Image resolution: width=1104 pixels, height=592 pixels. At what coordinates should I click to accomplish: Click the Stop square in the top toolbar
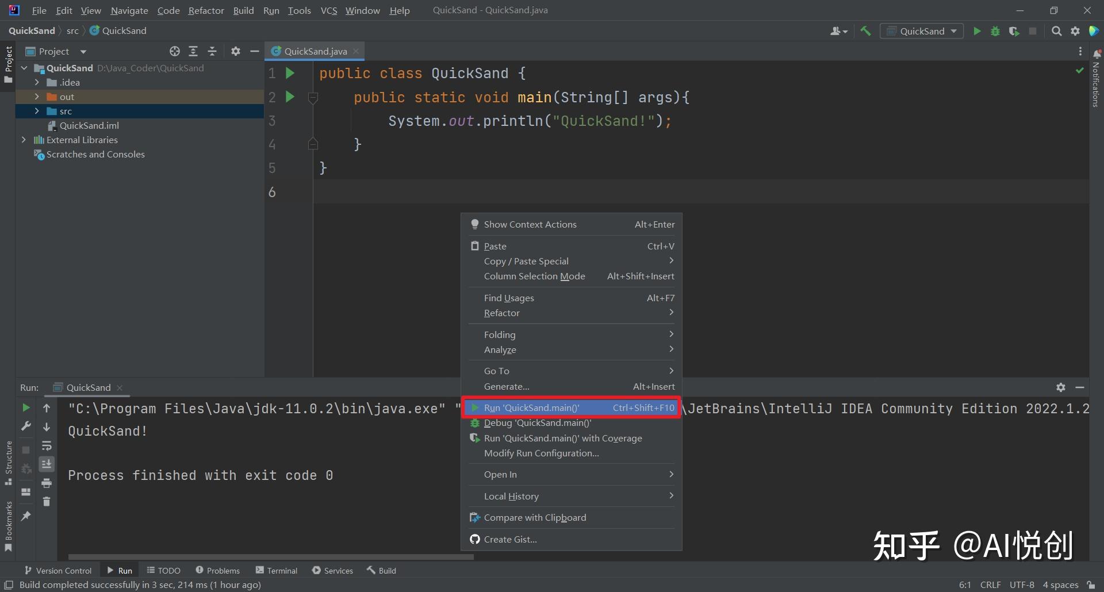[1033, 31]
